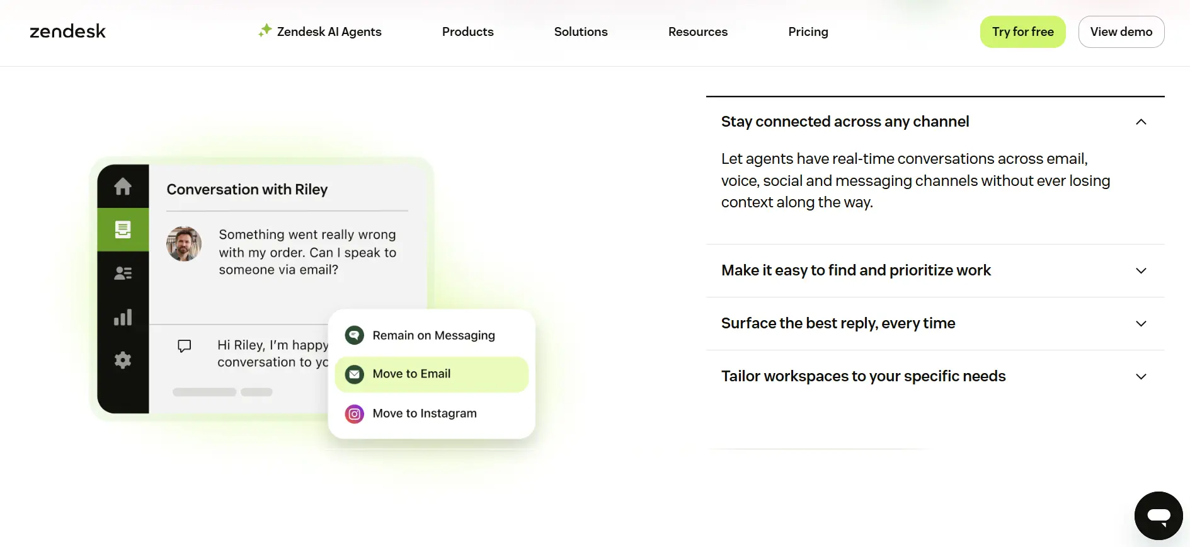Open the analytics bar chart icon

pos(123,317)
